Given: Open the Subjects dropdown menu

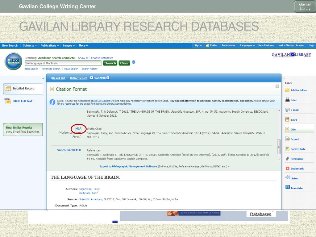Looking at the screenshot, I should [x=30, y=46].
